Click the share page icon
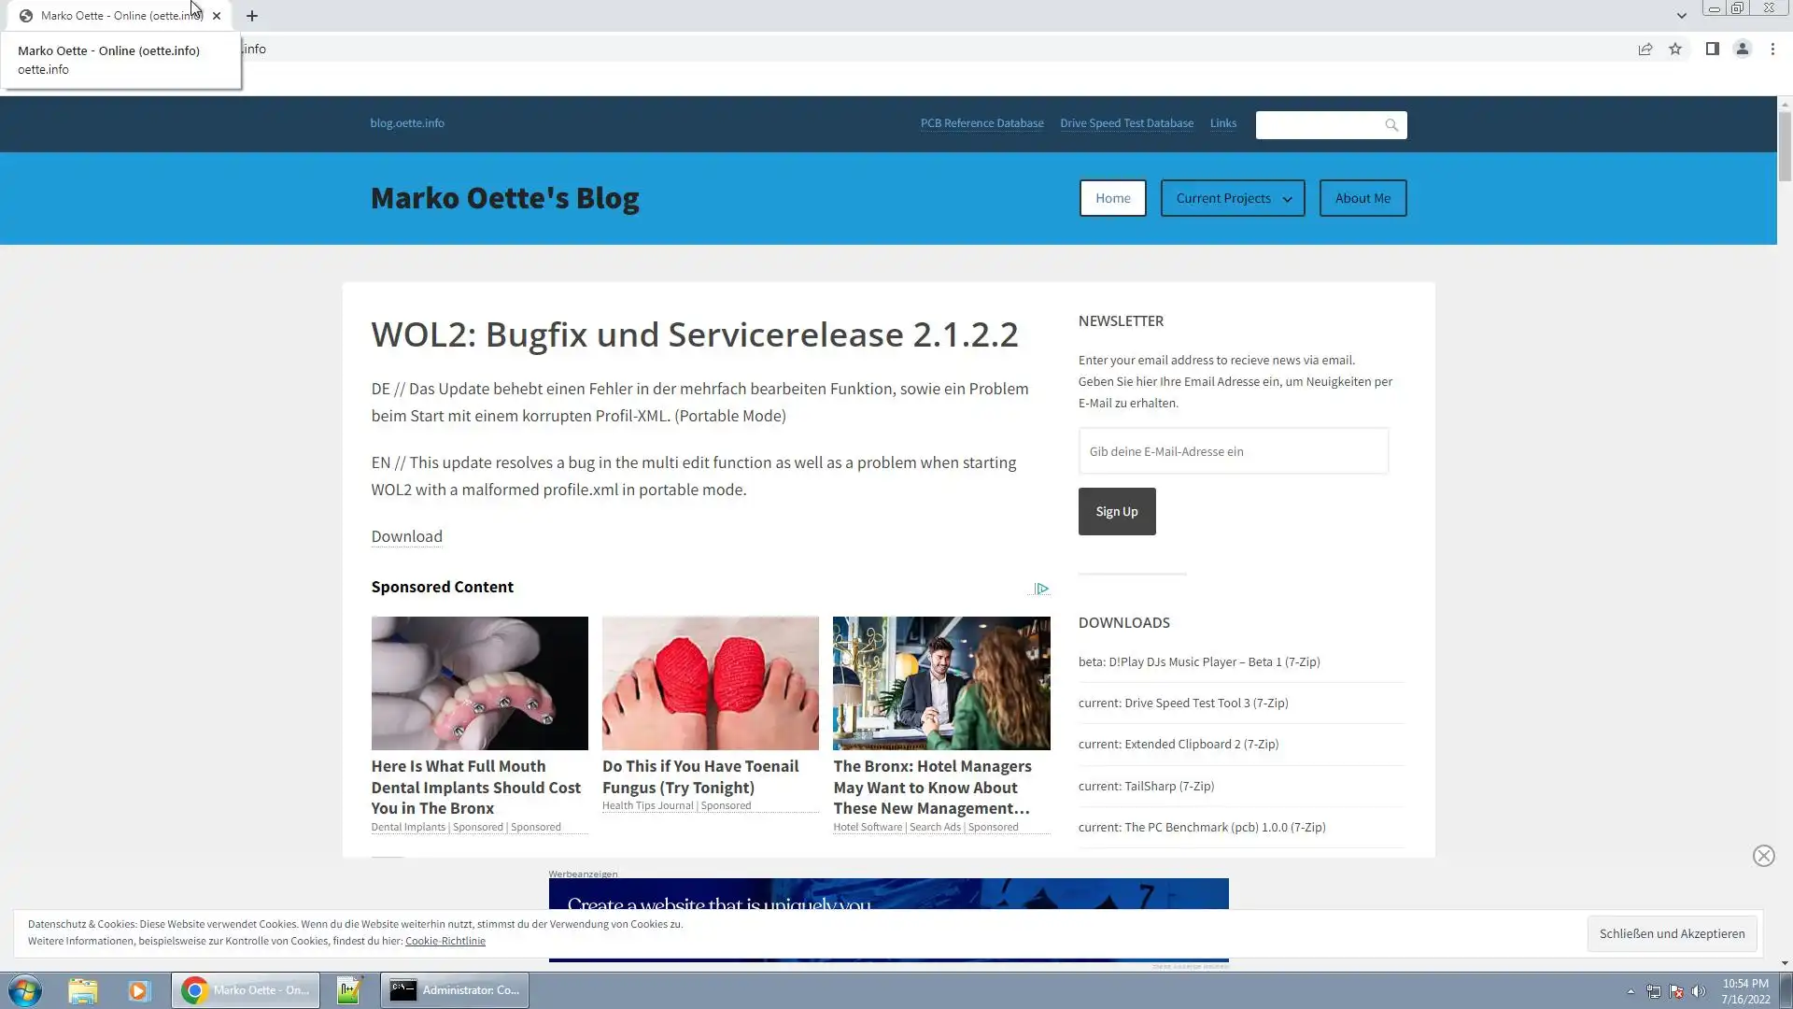The height and width of the screenshot is (1009, 1793). click(1645, 49)
